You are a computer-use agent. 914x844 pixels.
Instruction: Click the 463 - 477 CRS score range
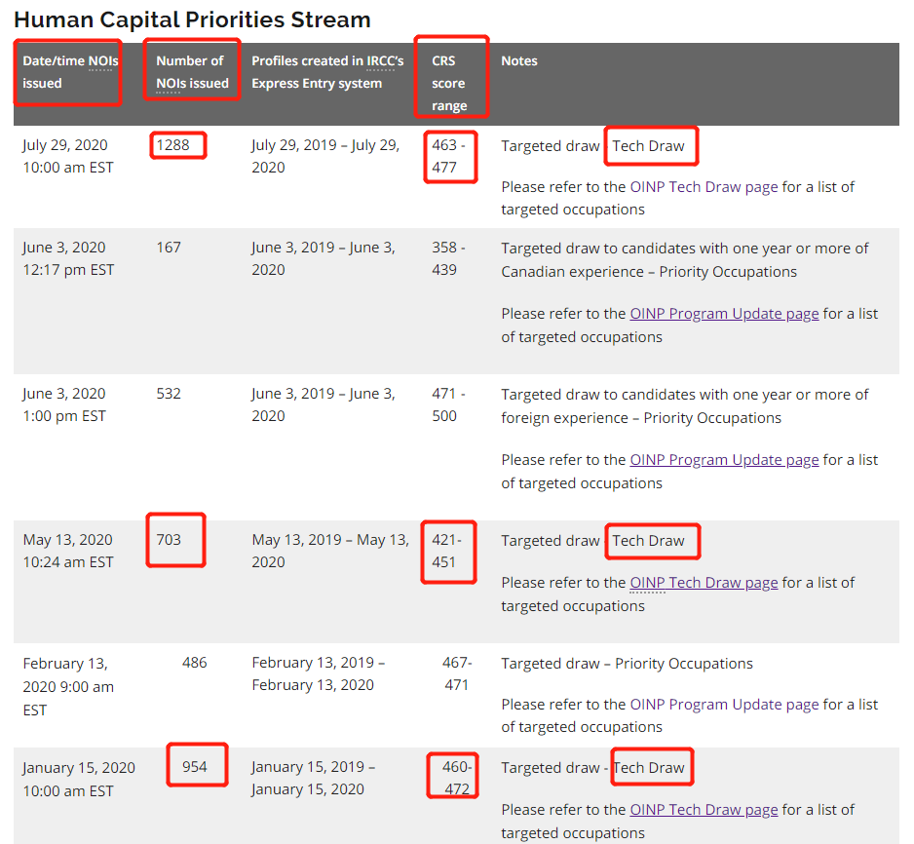pos(448,156)
